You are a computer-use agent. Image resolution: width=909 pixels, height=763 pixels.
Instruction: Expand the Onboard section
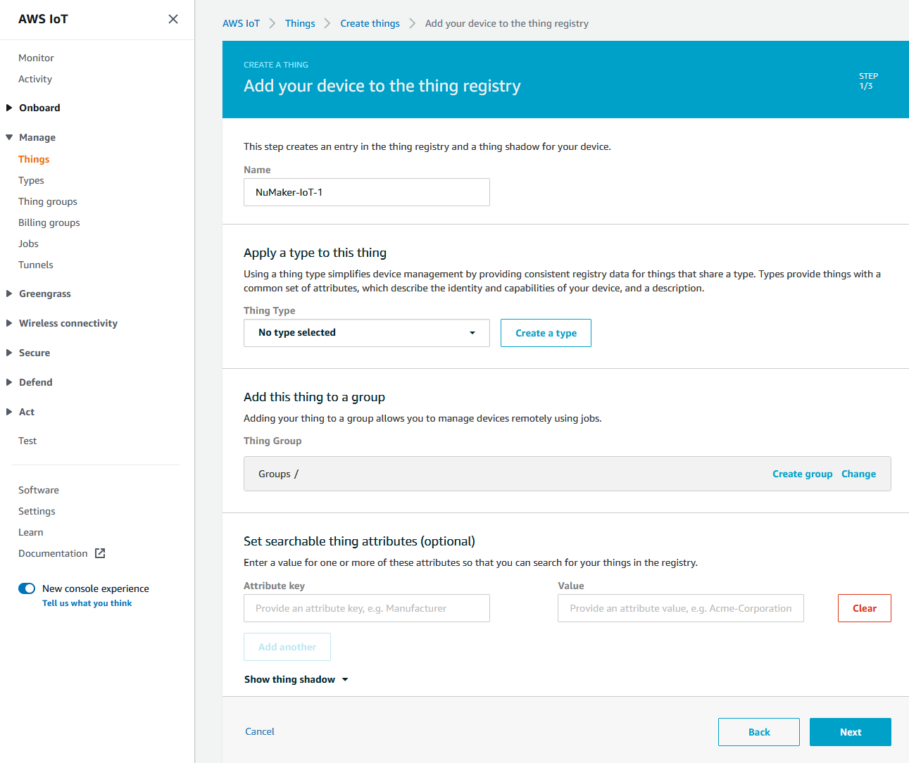point(39,107)
